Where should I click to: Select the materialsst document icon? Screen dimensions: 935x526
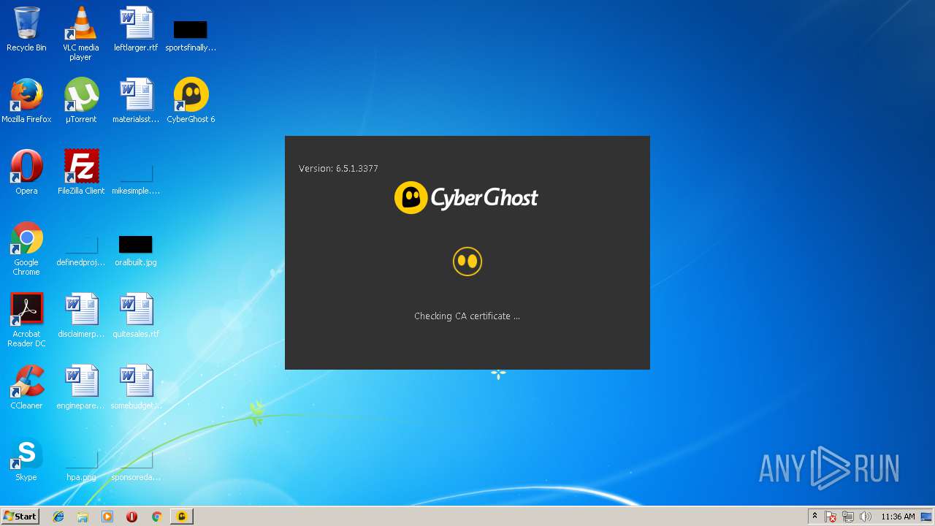pyautogui.click(x=136, y=101)
